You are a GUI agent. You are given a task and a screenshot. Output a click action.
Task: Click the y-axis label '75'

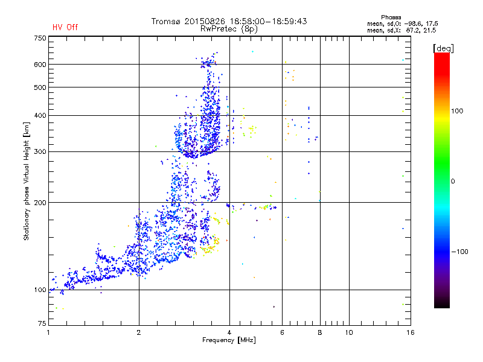[42, 323]
